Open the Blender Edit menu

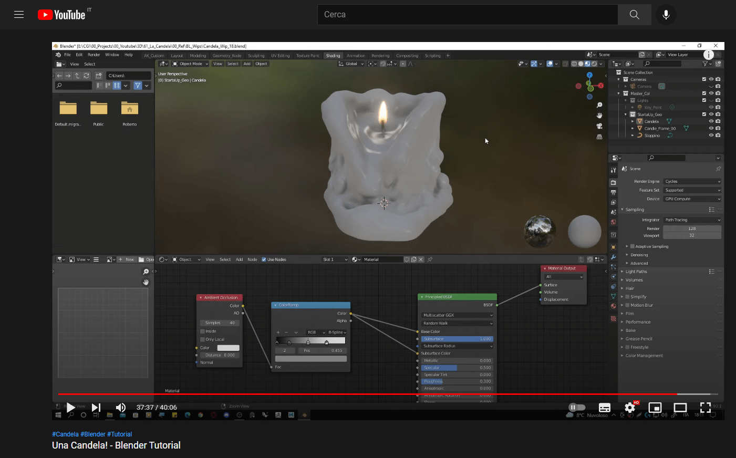[79, 55]
